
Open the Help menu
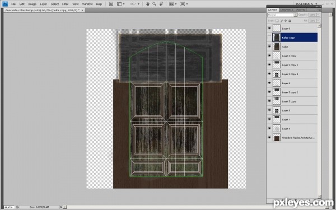(x=99, y=4)
